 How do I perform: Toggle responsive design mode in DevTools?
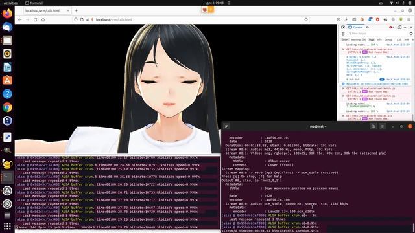(x=399, y=27)
